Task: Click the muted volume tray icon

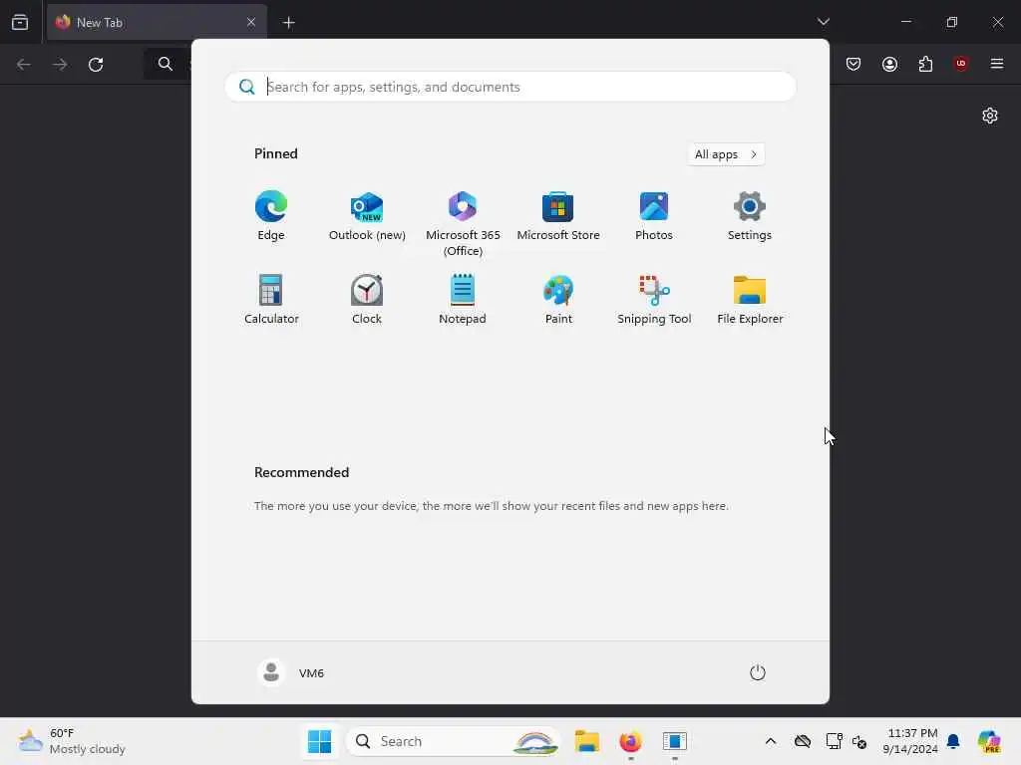Action: (859, 741)
